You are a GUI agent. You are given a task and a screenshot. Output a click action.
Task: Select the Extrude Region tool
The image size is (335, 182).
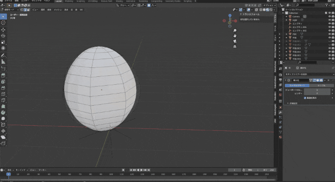point(3,75)
